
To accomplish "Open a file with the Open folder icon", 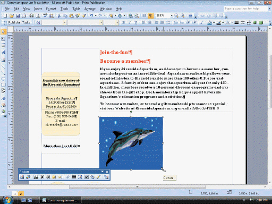I will 12,16.
